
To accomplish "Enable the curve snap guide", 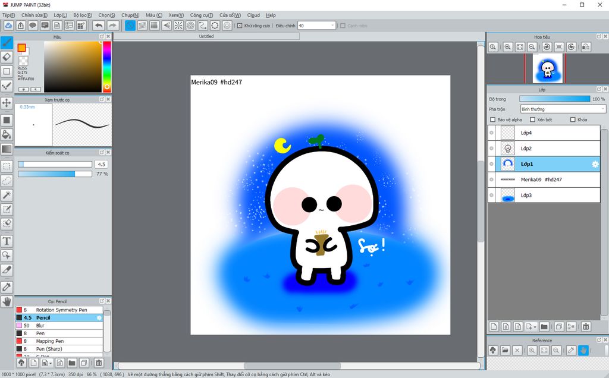I will pos(202,26).
